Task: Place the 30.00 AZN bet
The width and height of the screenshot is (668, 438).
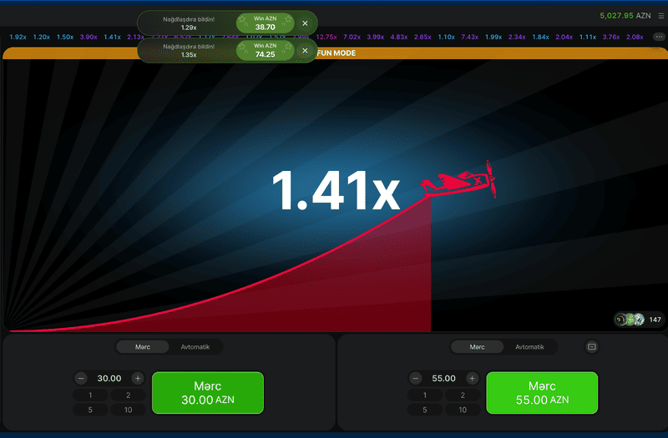Action: tap(208, 393)
